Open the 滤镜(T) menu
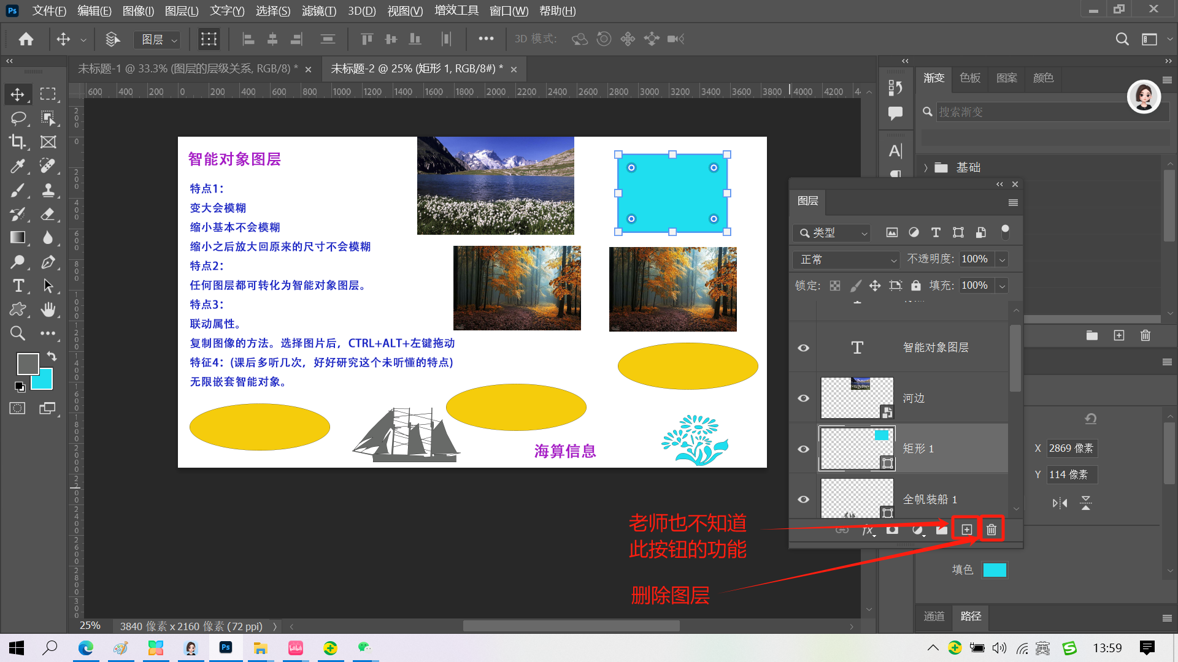The height and width of the screenshot is (662, 1178). point(318,11)
